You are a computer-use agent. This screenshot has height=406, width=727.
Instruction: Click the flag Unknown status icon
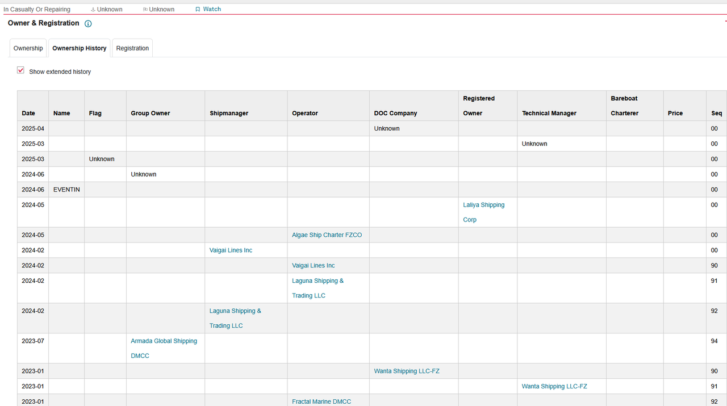pyautogui.click(x=145, y=10)
